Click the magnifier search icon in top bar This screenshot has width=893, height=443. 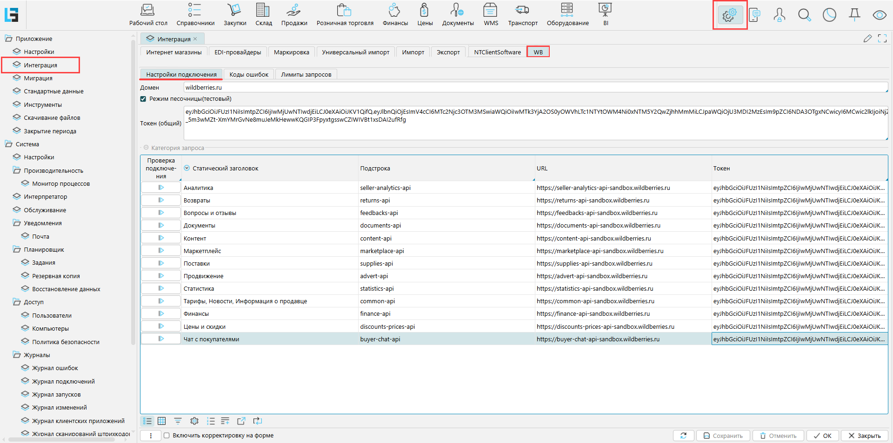point(804,15)
